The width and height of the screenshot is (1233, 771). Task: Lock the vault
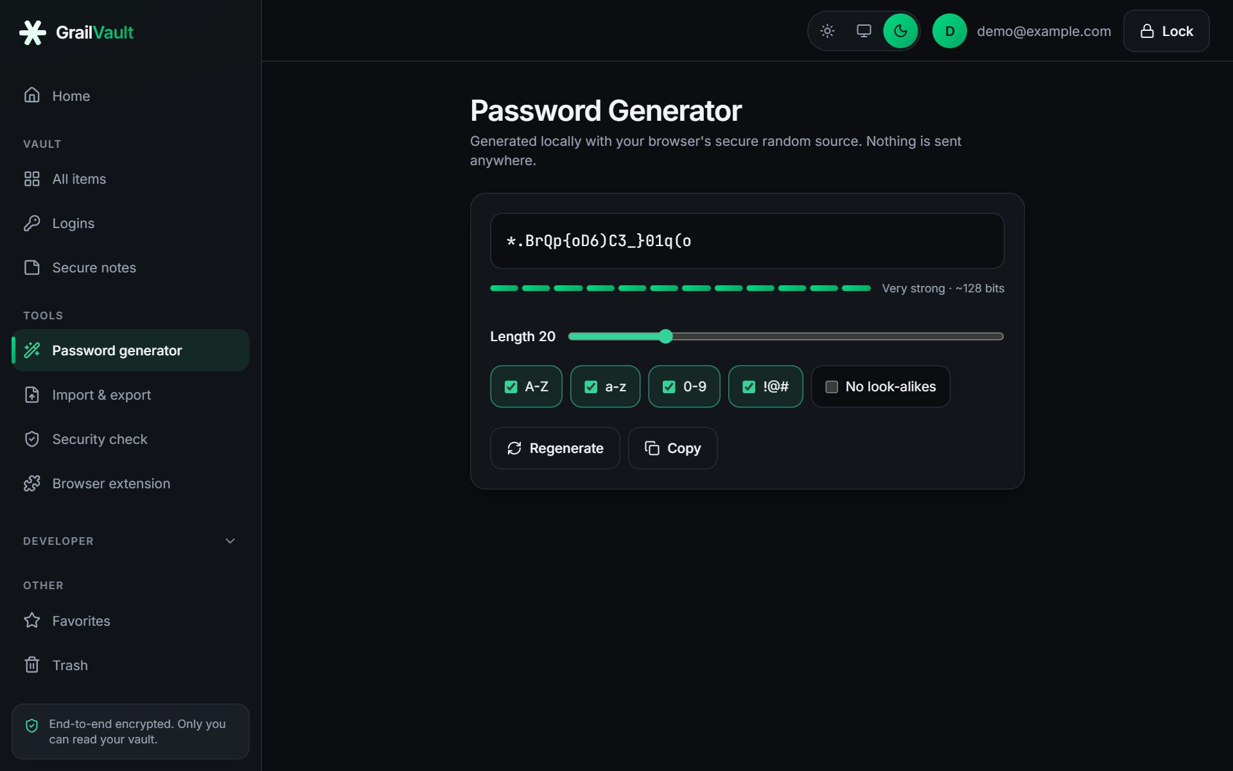point(1166,31)
